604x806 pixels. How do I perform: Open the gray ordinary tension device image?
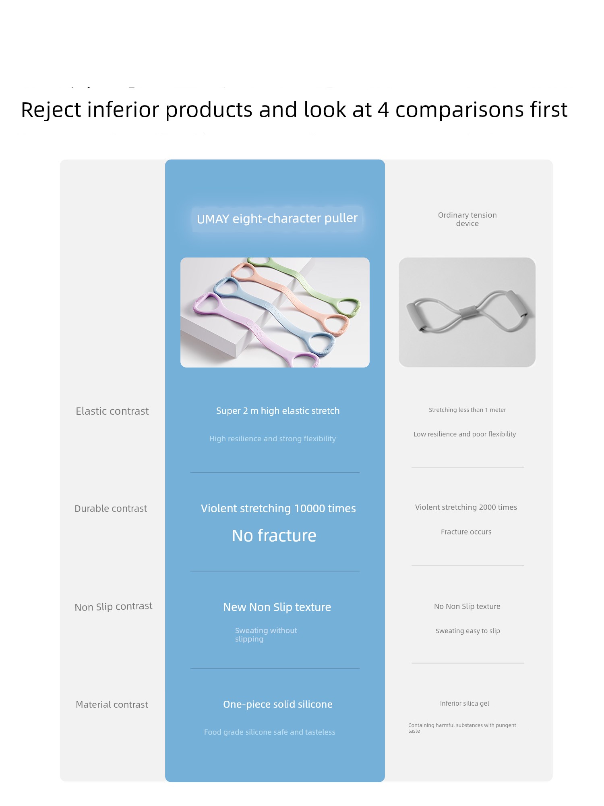[467, 312]
